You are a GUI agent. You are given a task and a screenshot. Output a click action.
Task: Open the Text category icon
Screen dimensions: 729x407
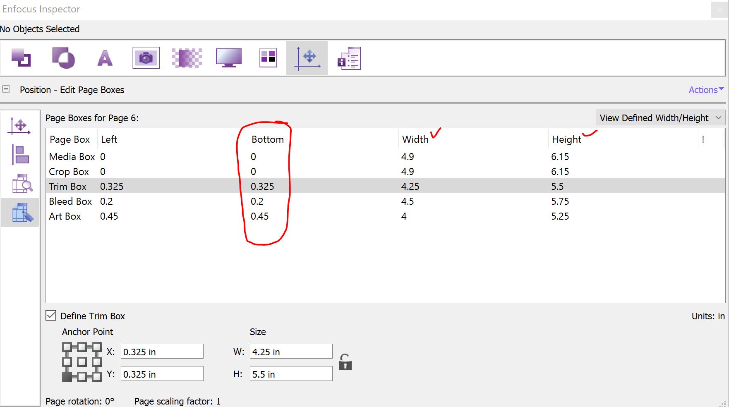pos(105,58)
